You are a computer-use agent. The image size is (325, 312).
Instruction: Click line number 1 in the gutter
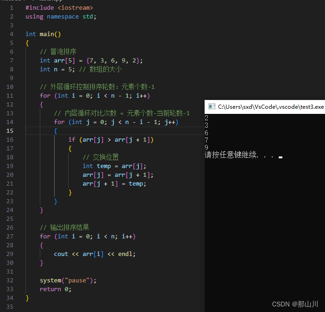point(12,8)
